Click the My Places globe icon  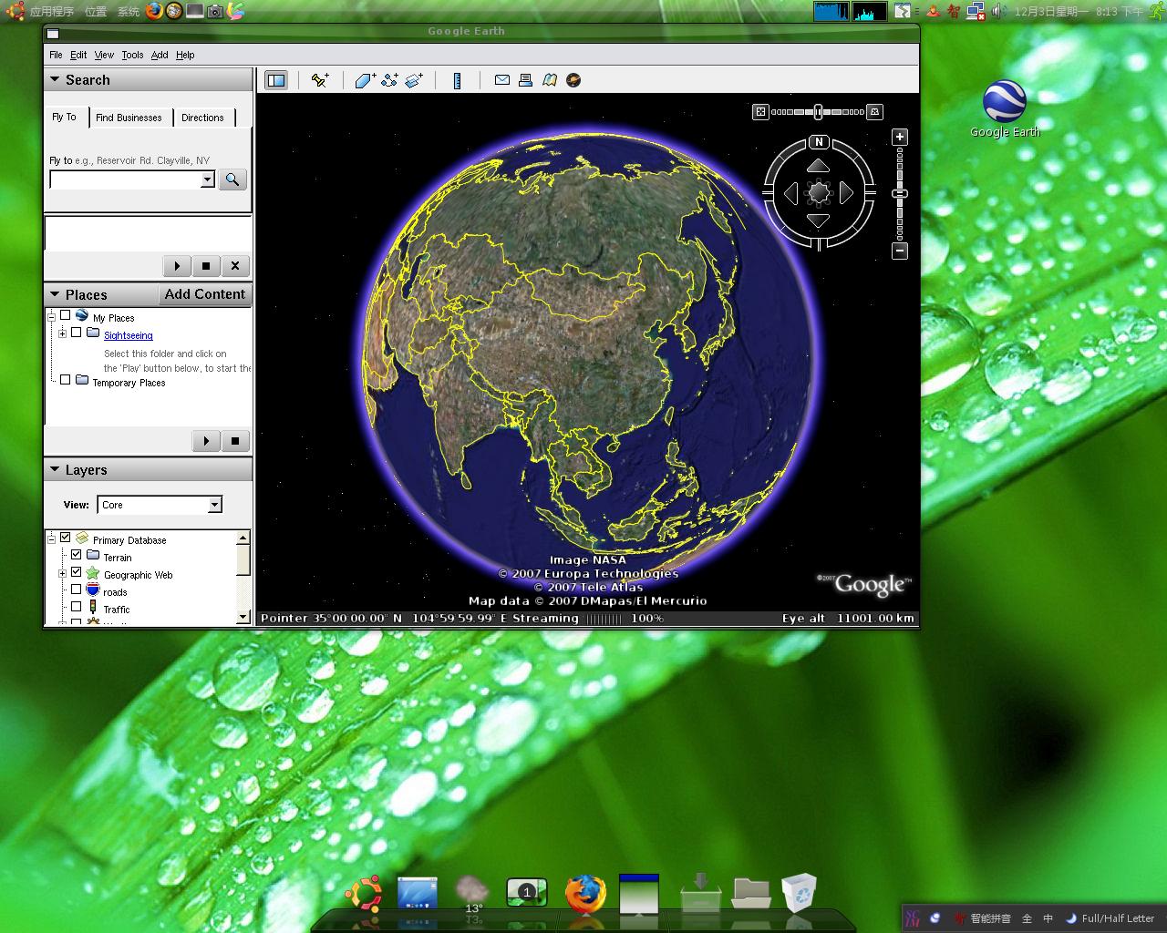click(x=82, y=315)
